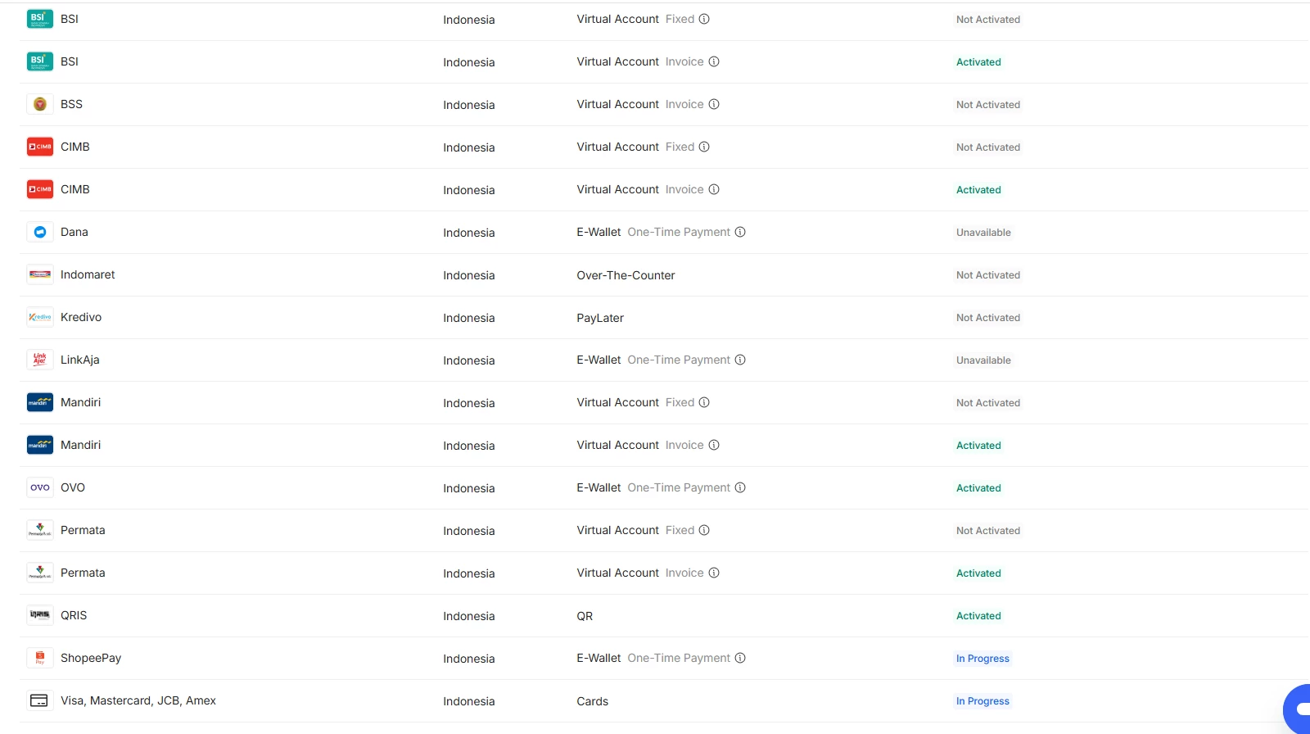Viewport: 1310px width, 734px height.
Task: Click info icon beside Dana One-Time Payment
Action: click(x=740, y=232)
